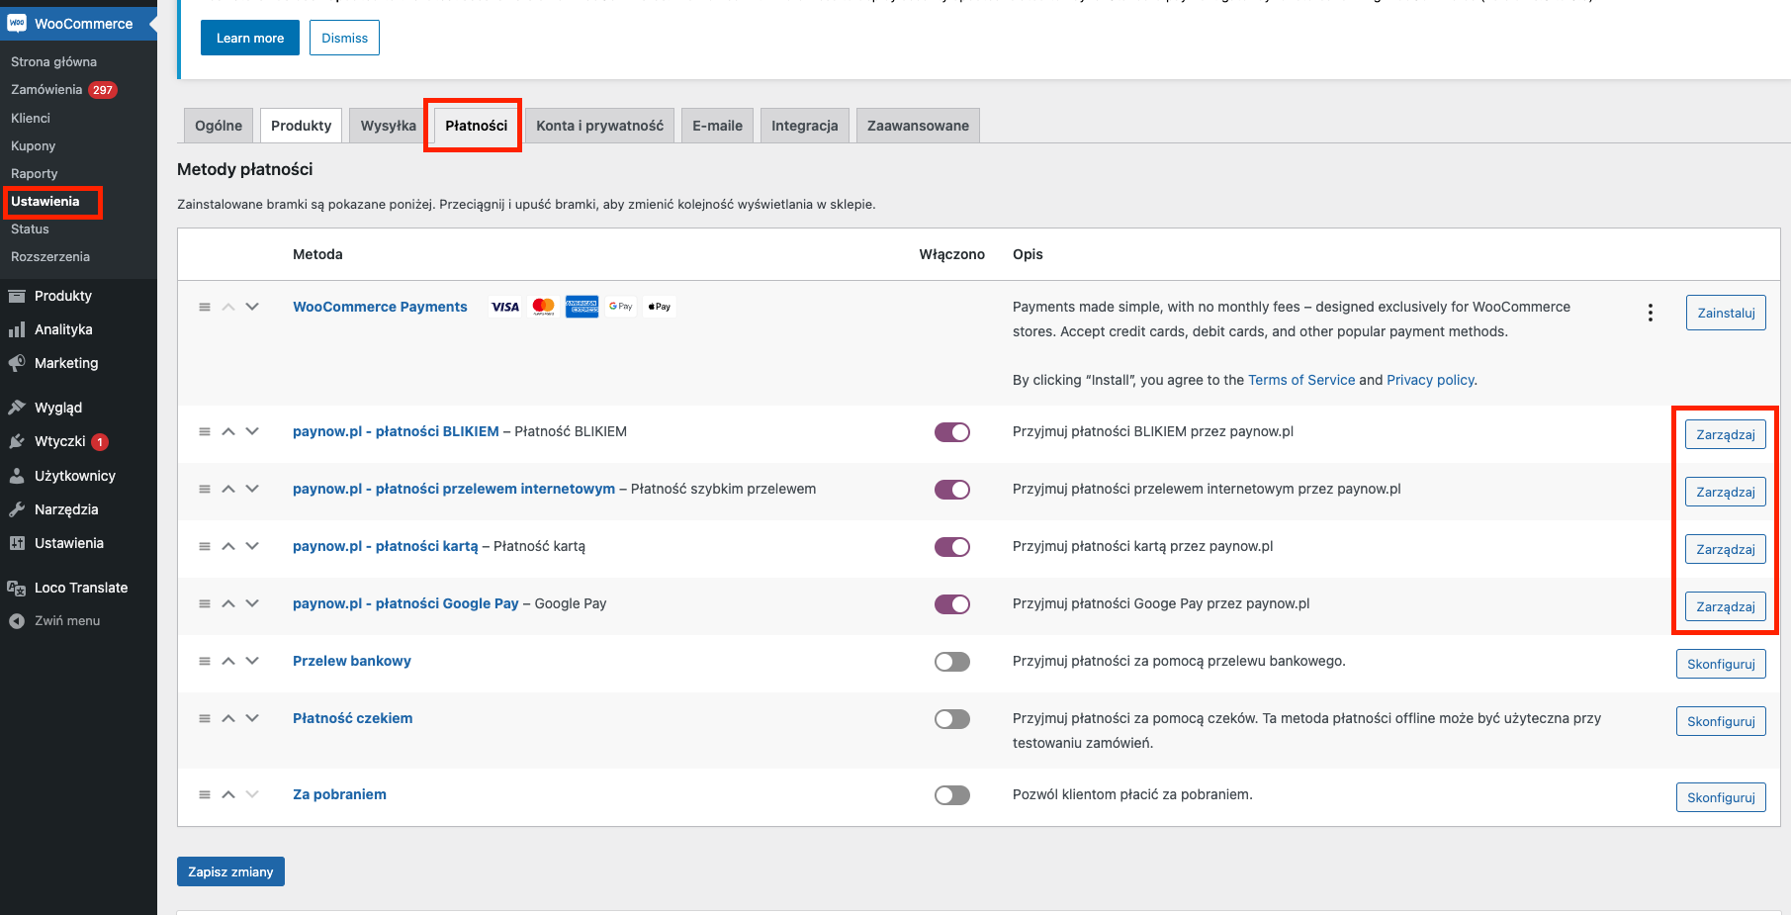Open the Wysyłka settings tab
This screenshot has height=915, width=1791.
point(389,126)
